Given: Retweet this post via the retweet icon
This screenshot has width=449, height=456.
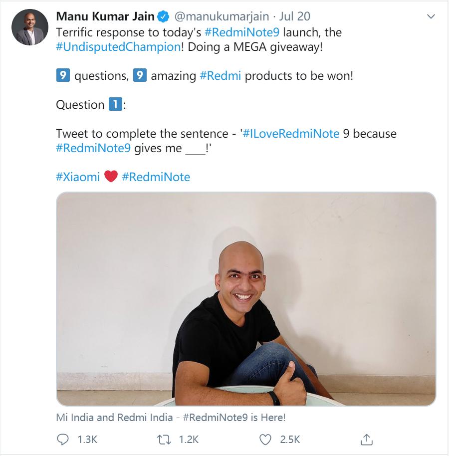Looking at the screenshot, I should tap(164, 440).
